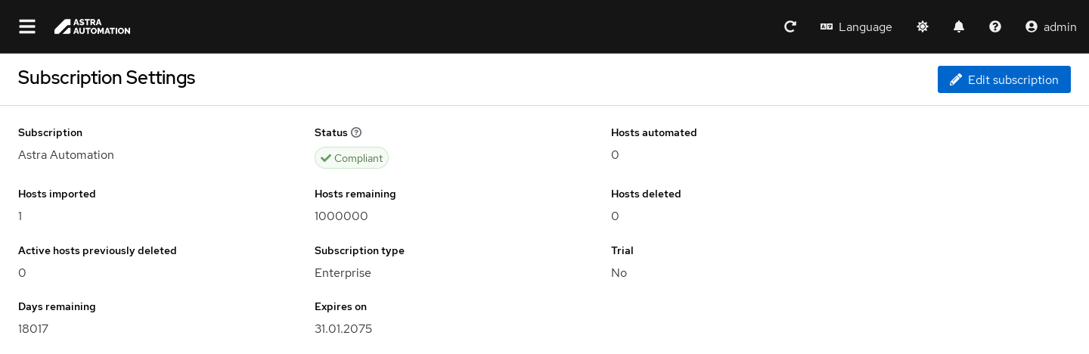The width and height of the screenshot is (1089, 354).
Task: Click the pencil icon in Edit subscription
Action: (956, 79)
